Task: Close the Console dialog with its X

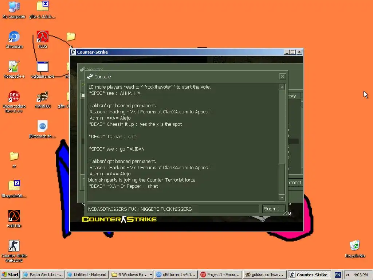Action: (x=282, y=77)
